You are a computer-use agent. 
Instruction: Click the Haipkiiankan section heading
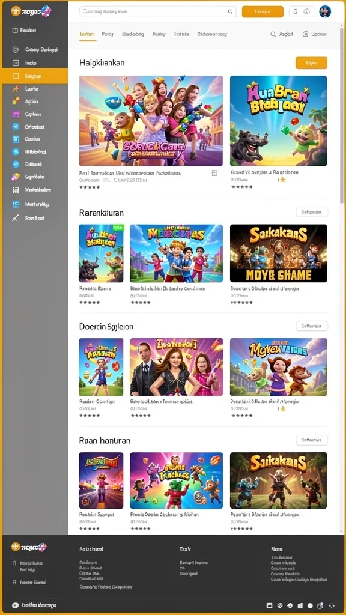pyautogui.click(x=102, y=62)
